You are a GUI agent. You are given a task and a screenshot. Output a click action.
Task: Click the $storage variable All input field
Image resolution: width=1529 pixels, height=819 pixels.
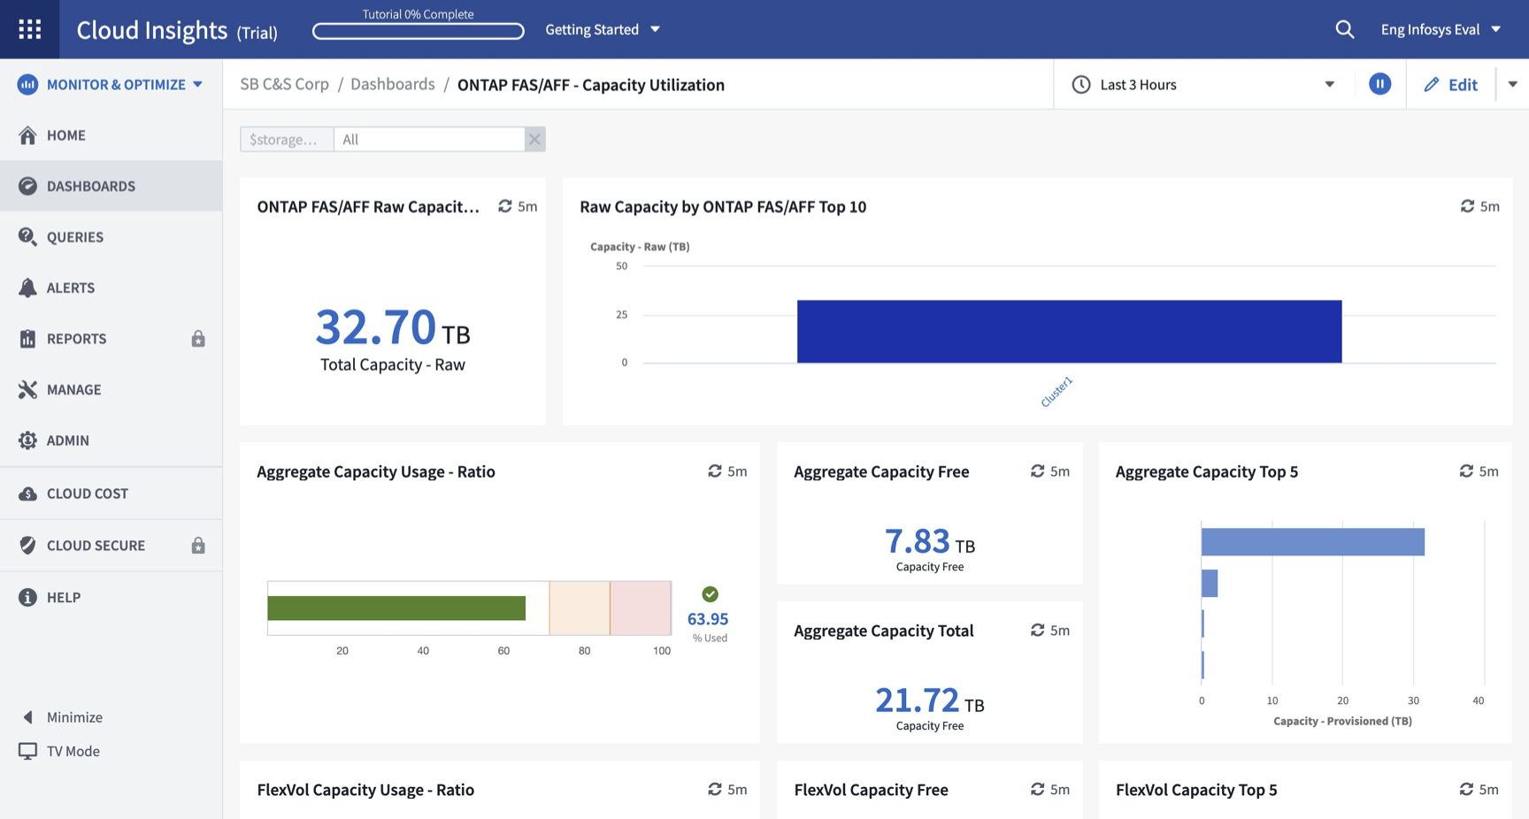(429, 139)
